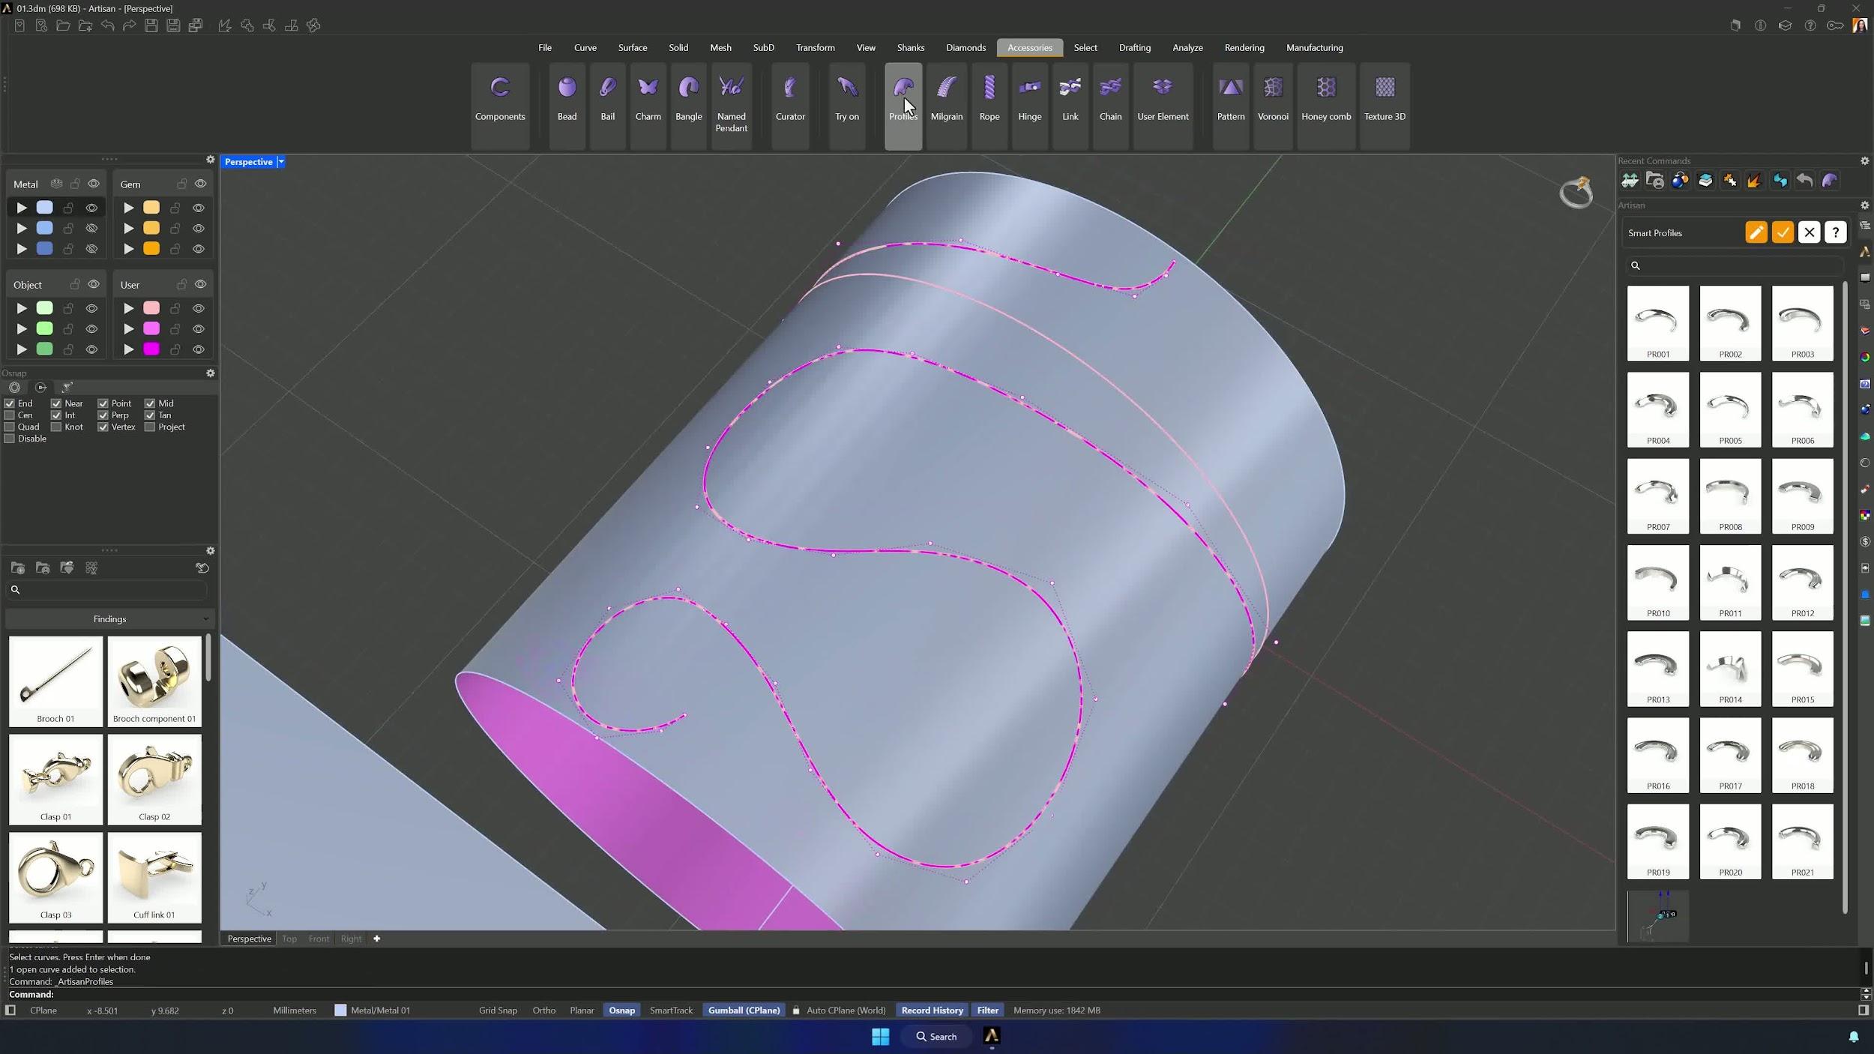Toggle Ortho mode in the status bar
This screenshot has width=1874, height=1054.
[x=544, y=1011]
